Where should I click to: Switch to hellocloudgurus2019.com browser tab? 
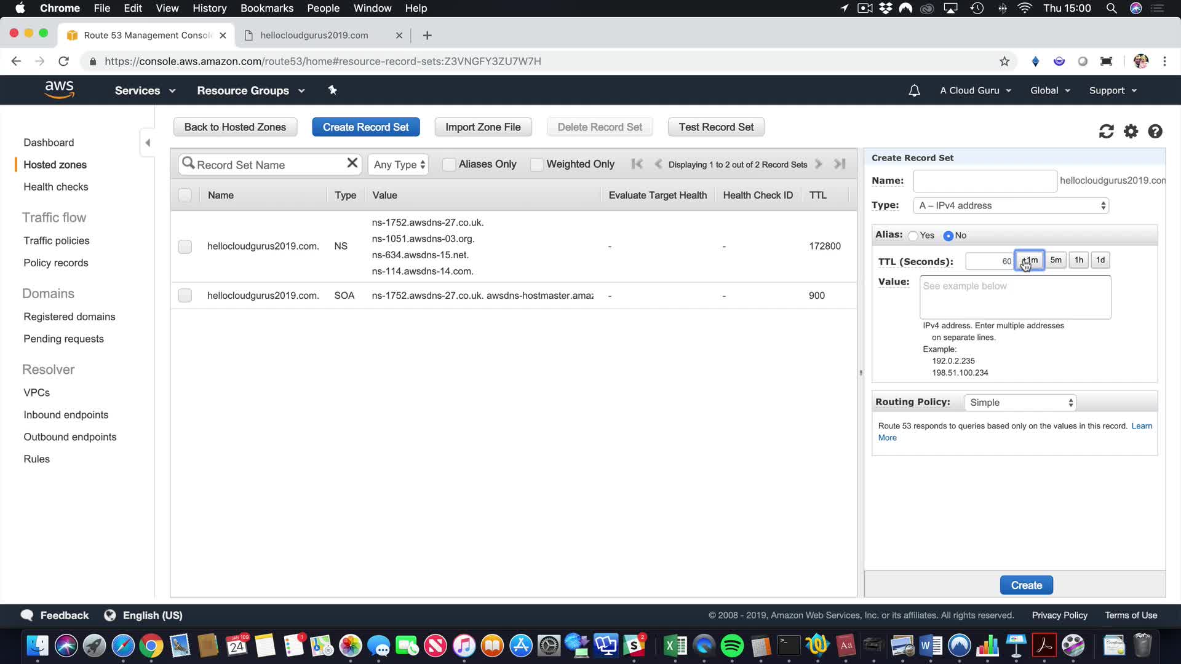coord(314,36)
